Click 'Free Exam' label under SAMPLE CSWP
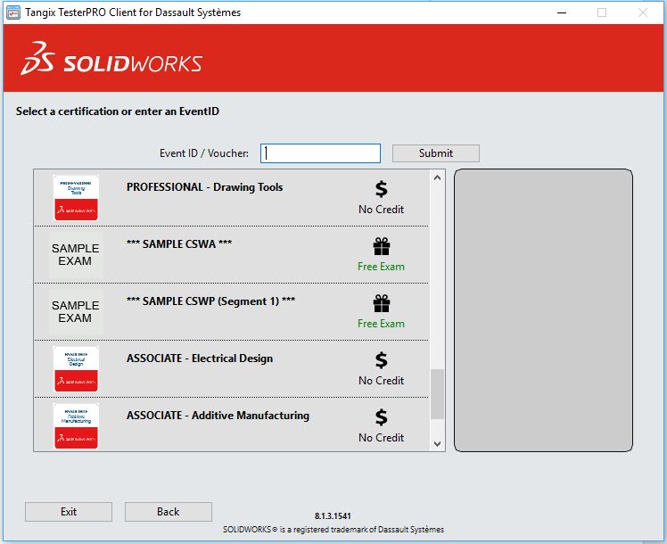The width and height of the screenshot is (667, 544). [x=381, y=324]
